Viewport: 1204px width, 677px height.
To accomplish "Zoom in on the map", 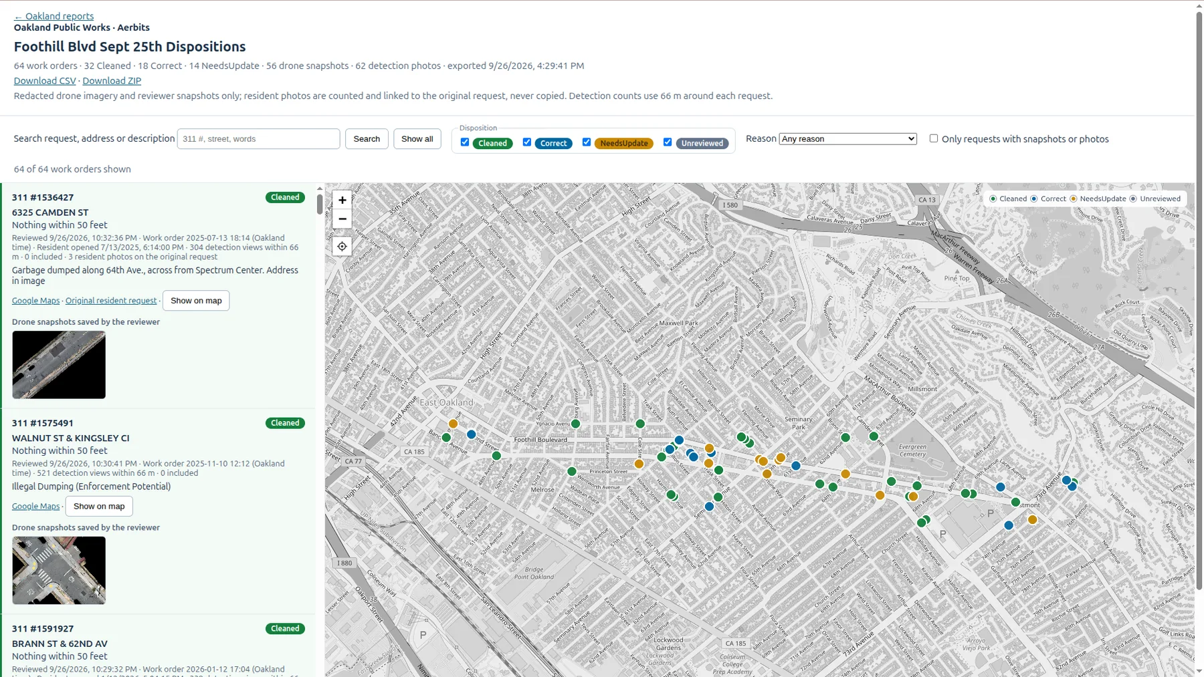I will pos(342,200).
